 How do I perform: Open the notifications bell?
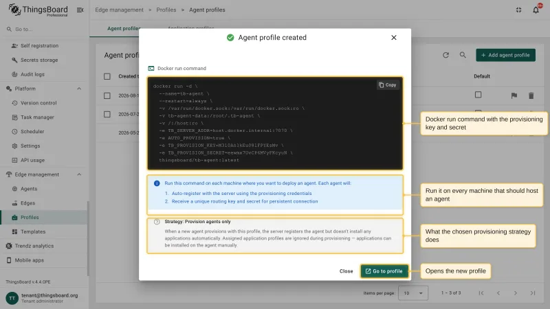(x=536, y=10)
